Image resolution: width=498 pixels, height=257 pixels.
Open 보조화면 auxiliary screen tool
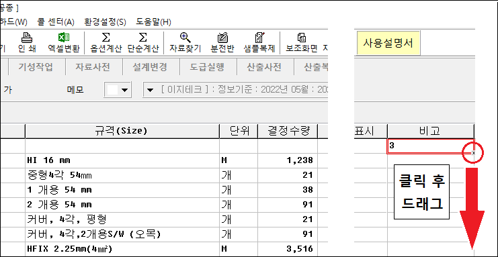pos(301,42)
